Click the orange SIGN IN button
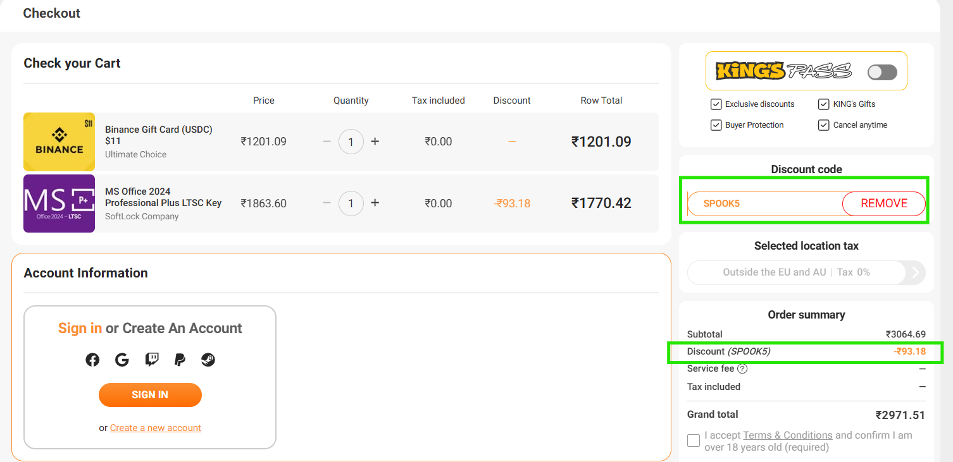Image resolution: width=953 pixels, height=462 pixels. click(x=150, y=395)
